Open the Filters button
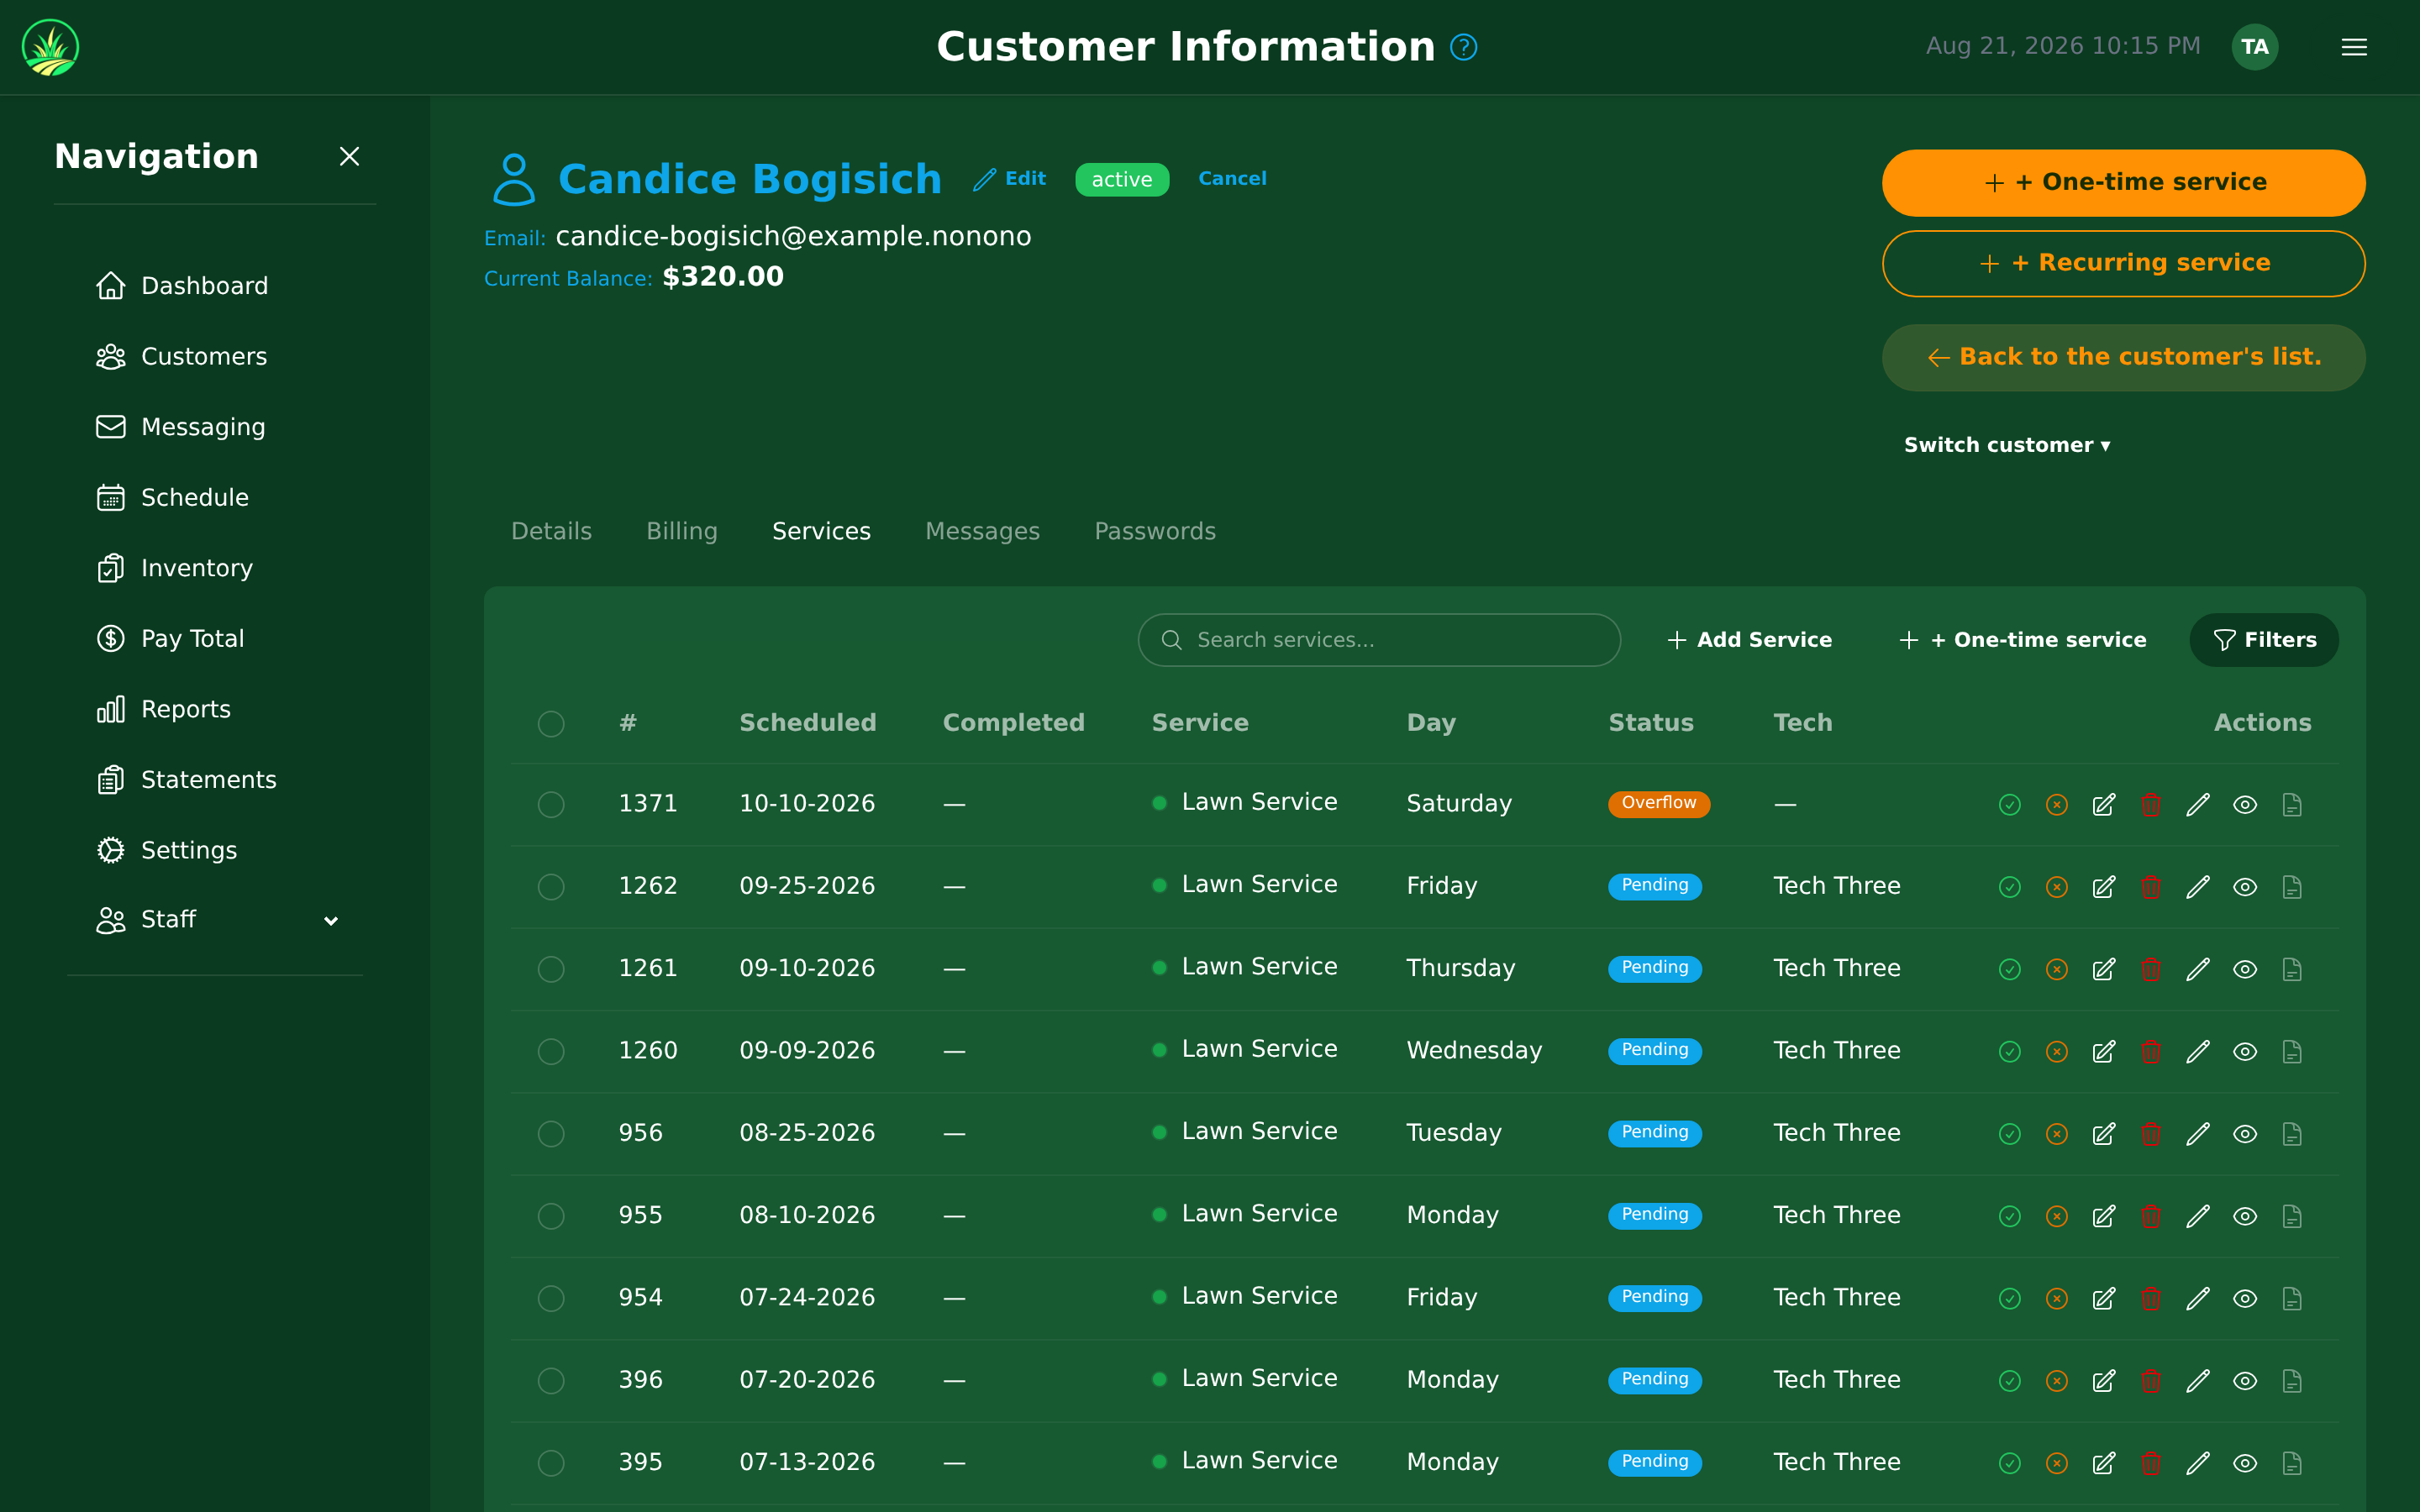This screenshot has width=2420, height=1512. click(2264, 640)
